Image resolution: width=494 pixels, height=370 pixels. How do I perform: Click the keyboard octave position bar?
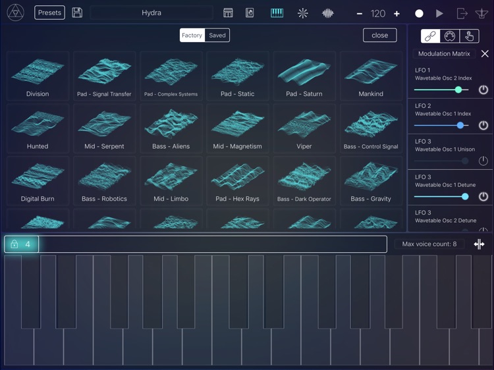[196, 244]
